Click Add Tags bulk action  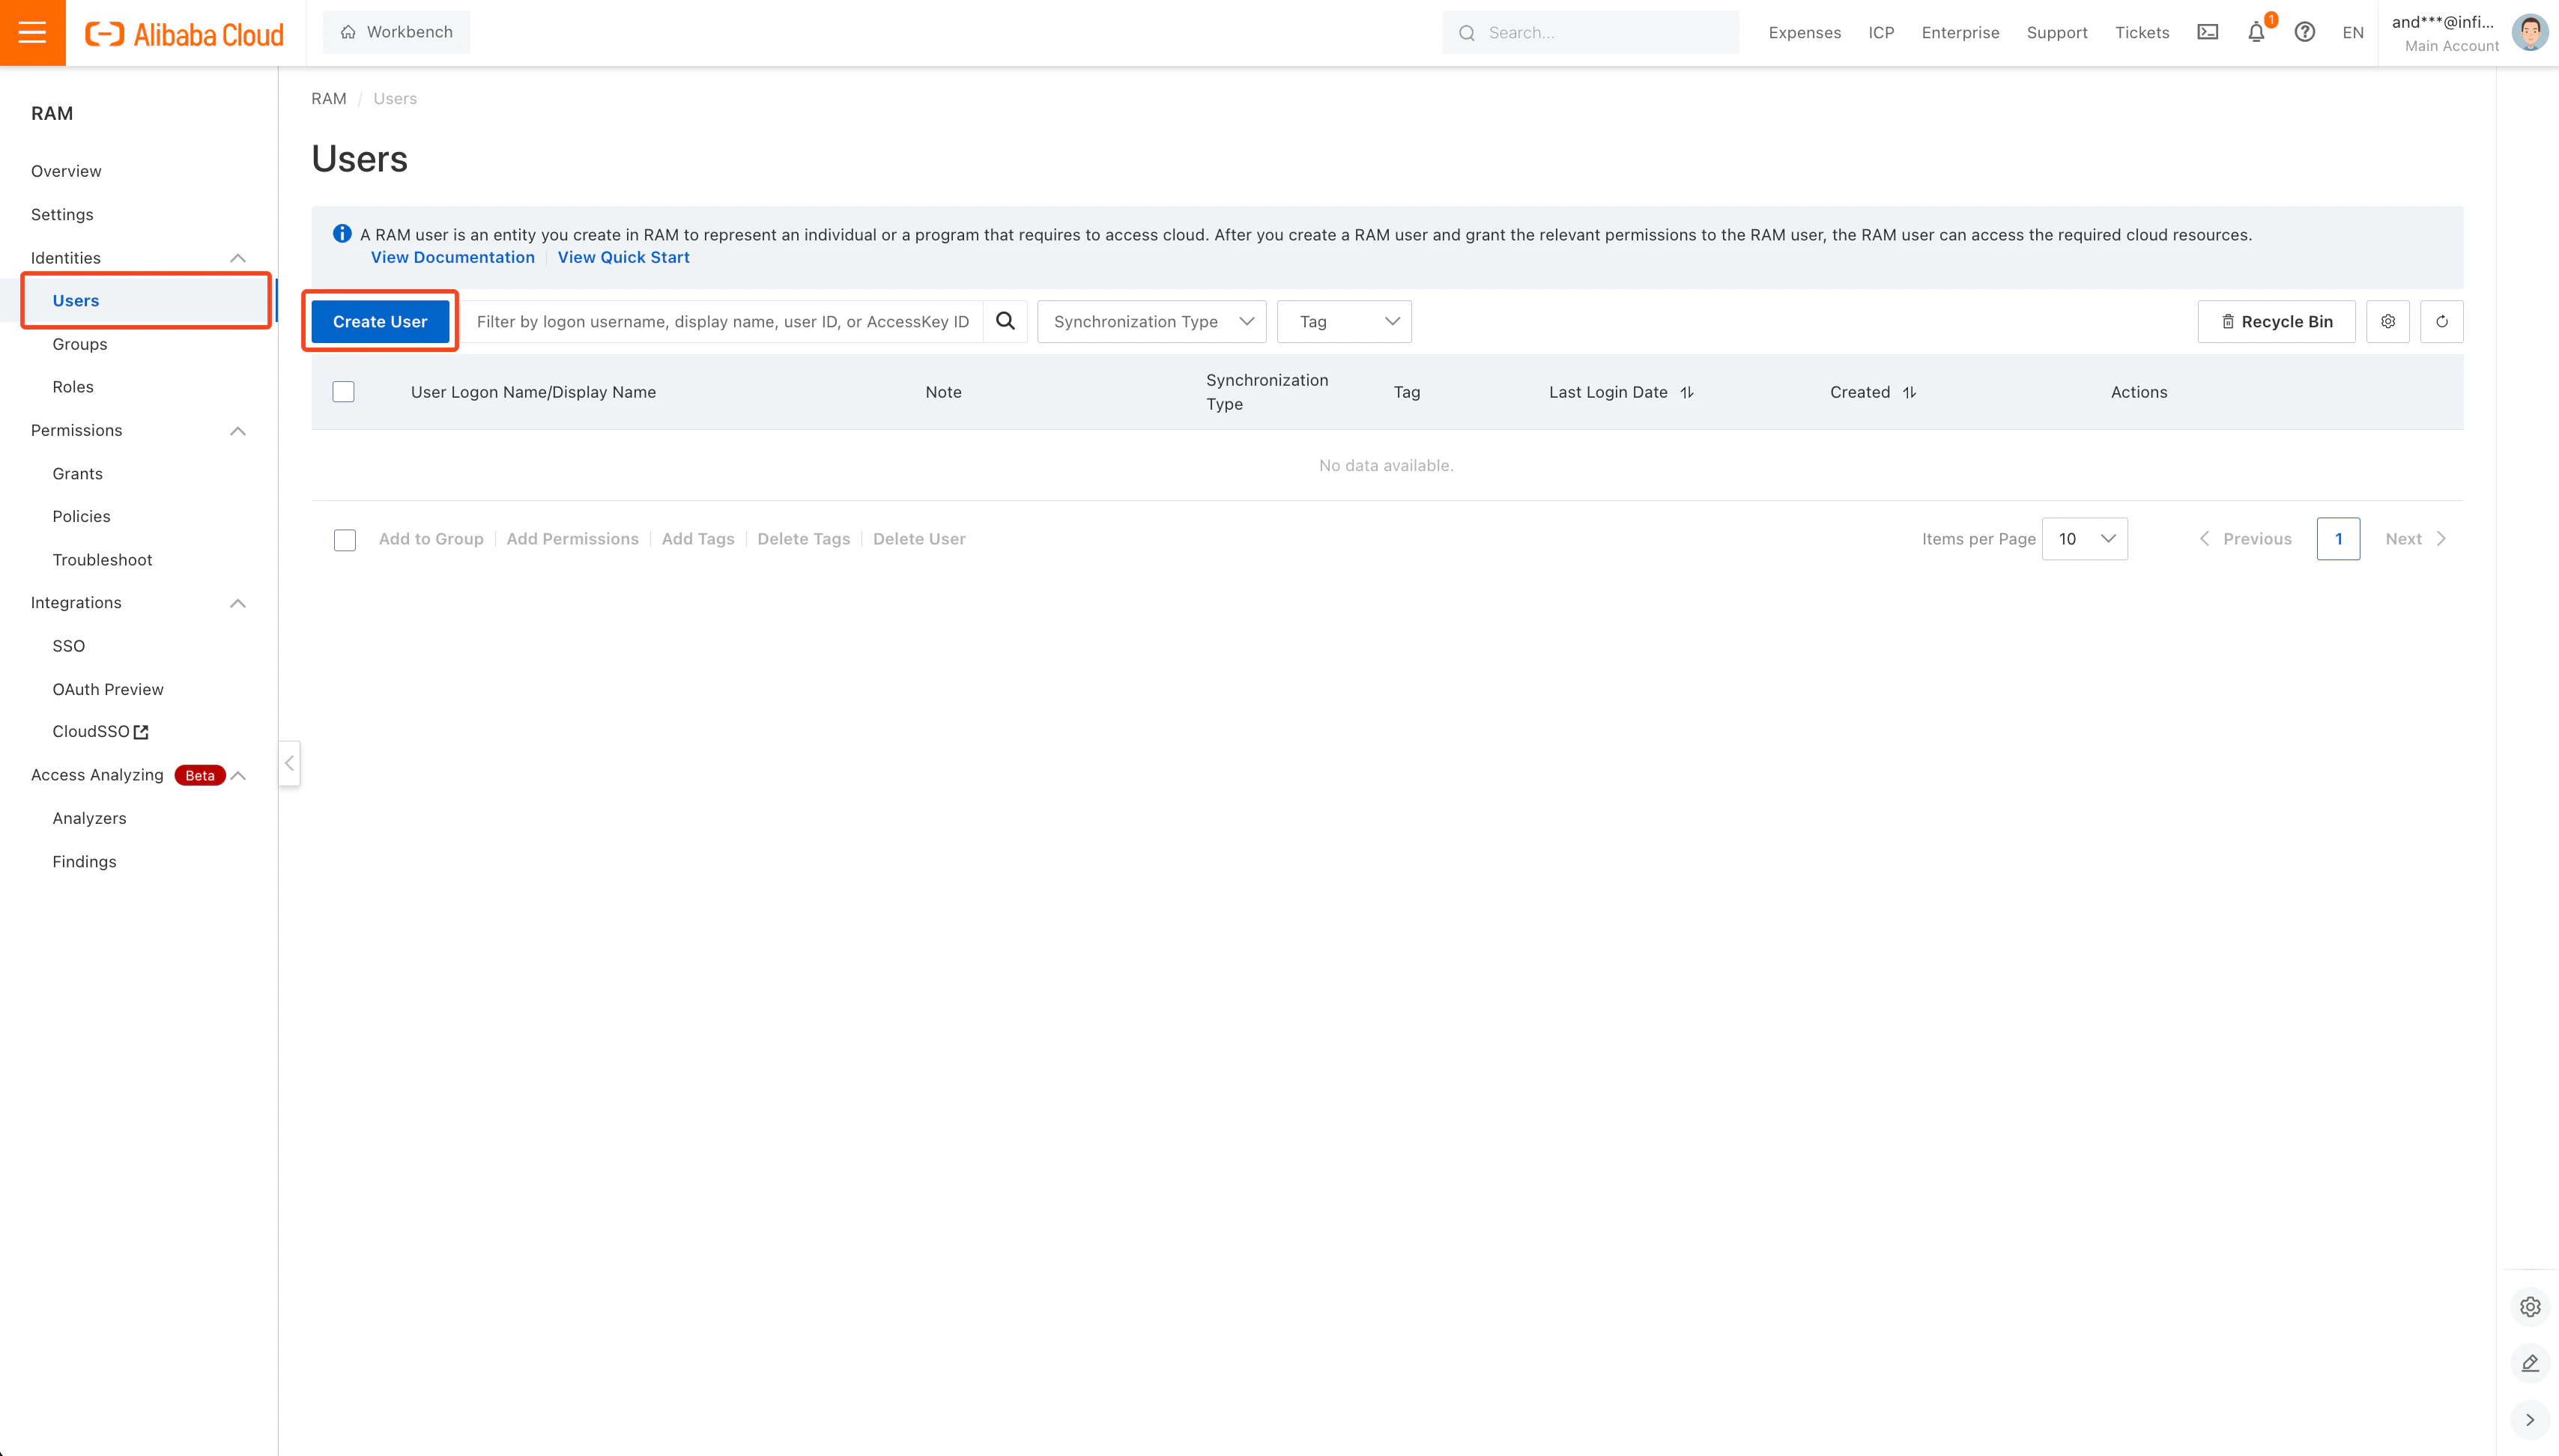pos(698,539)
